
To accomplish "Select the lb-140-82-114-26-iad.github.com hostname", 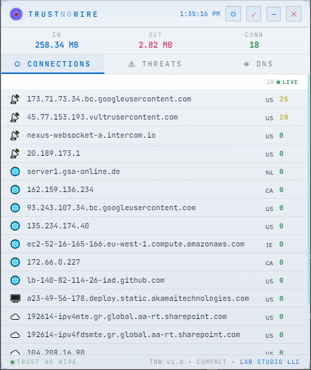I will click(96, 280).
